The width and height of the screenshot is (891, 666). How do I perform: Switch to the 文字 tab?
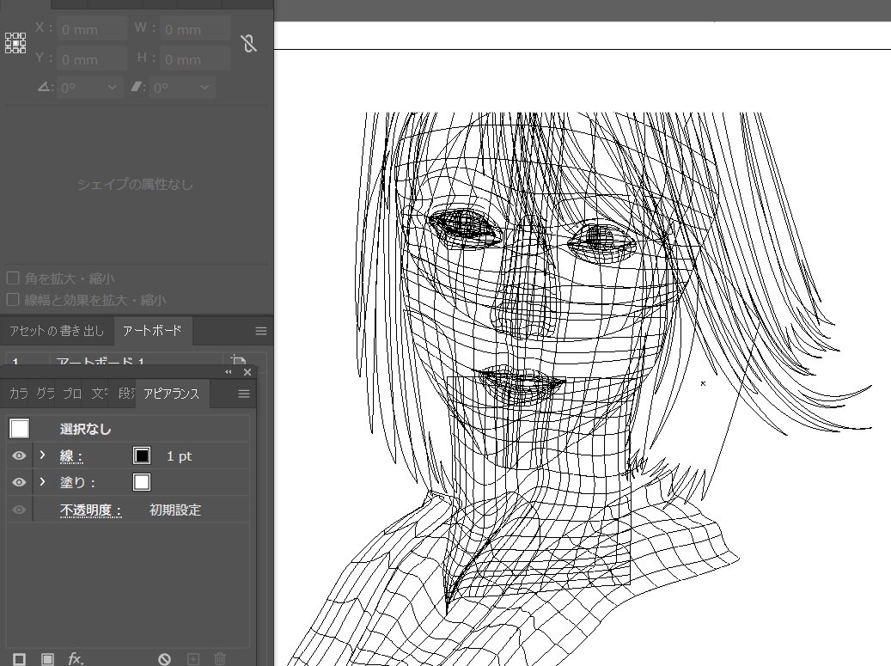click(100, 394)
